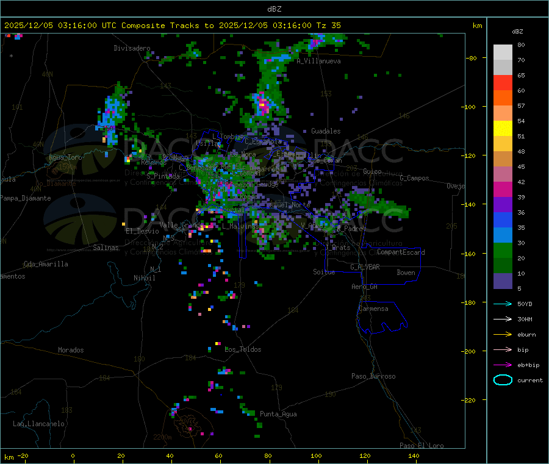Viewport: 549px width, 464px height.
Task: Click the dBZ title at top
Action: click(x=274, y=9)
